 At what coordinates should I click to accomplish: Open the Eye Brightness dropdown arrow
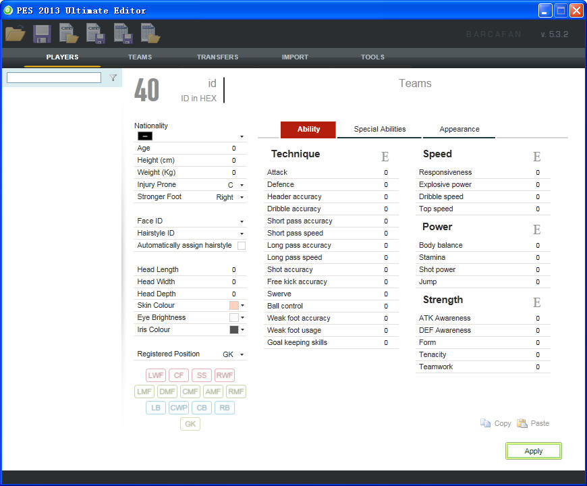coord(243,317)
